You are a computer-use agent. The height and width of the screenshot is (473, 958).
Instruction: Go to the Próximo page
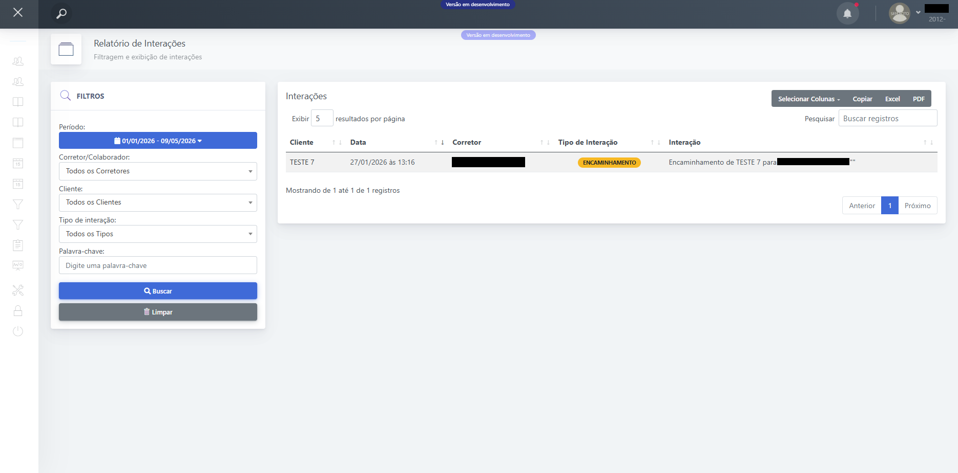[917, 206]
